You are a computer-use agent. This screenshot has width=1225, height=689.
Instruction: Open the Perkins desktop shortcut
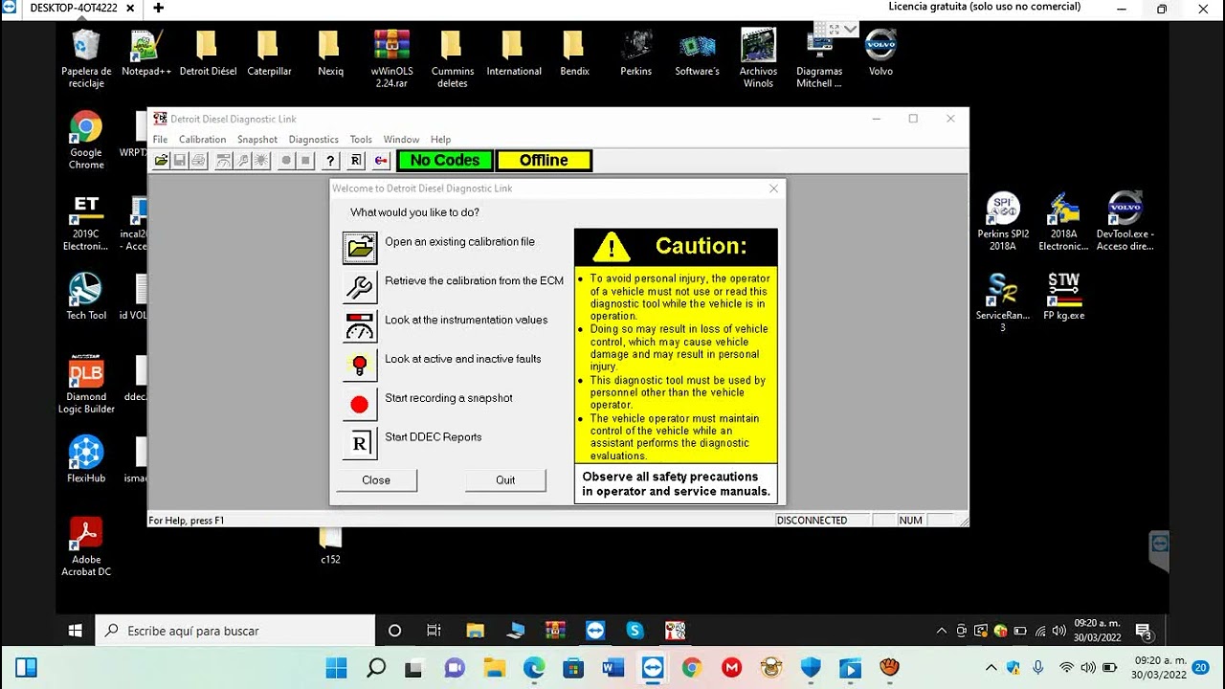pyautogui.click(x=636, y=54)
